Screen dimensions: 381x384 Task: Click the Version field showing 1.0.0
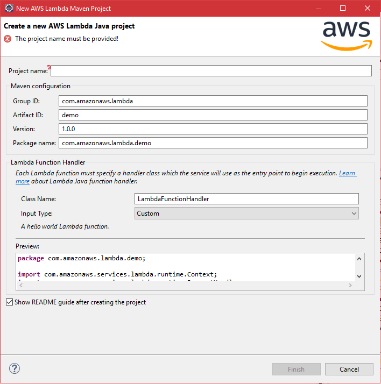pos(213,129)
